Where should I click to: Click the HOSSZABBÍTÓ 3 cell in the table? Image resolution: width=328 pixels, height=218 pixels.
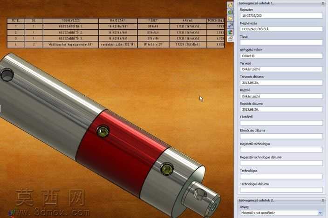[x=71, y=39]
